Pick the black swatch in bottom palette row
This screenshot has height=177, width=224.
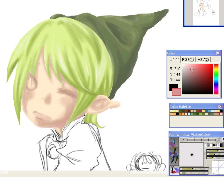[177, 114]
